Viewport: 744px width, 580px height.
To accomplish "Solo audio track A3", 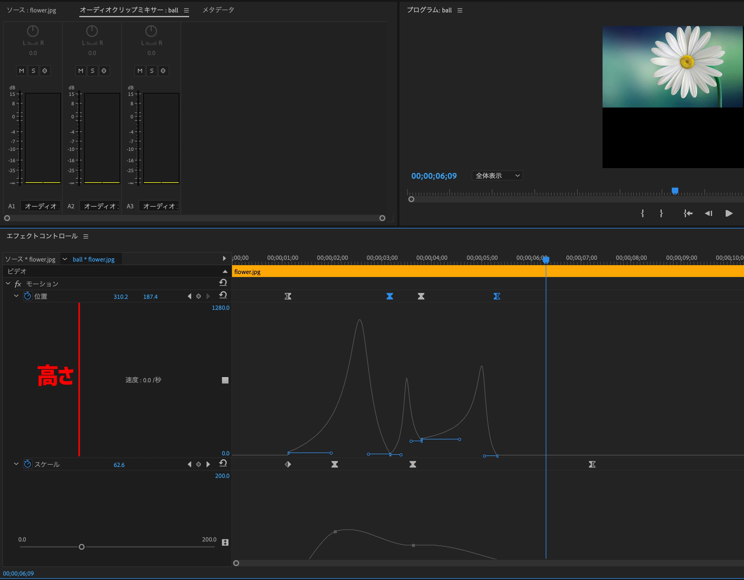I will pyautogui.click(x=152, y=70).
